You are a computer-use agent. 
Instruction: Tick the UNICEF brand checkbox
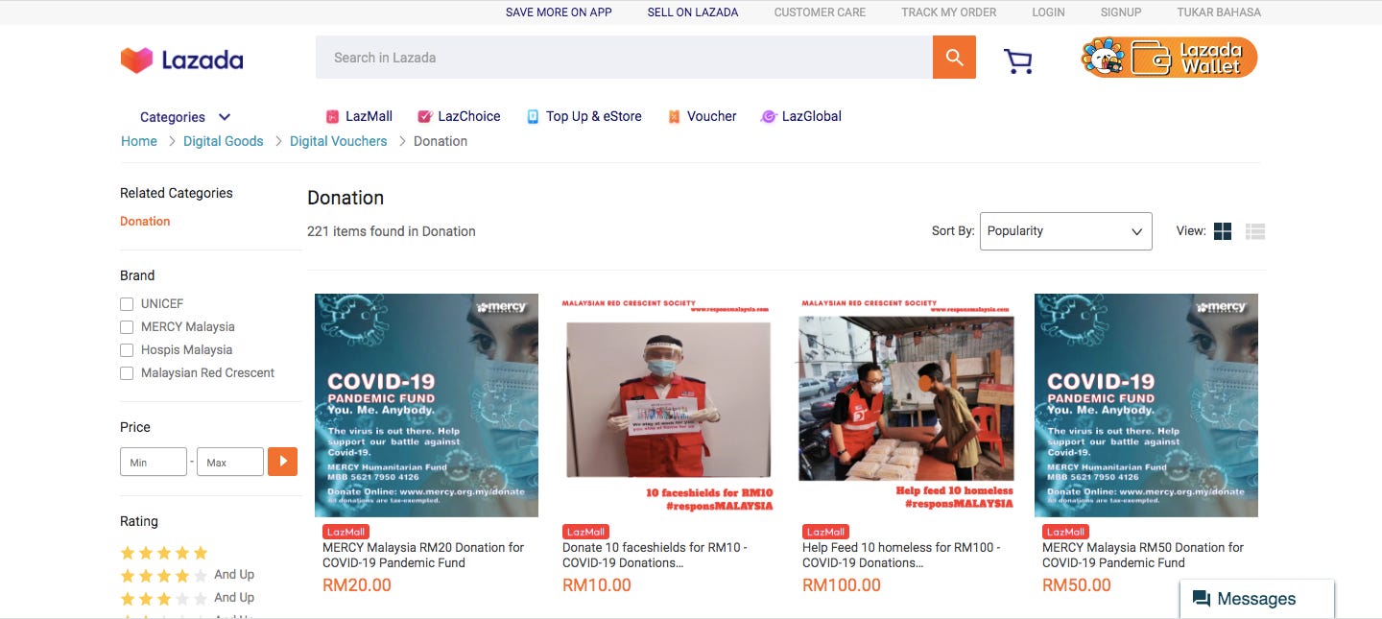[127, 304]
